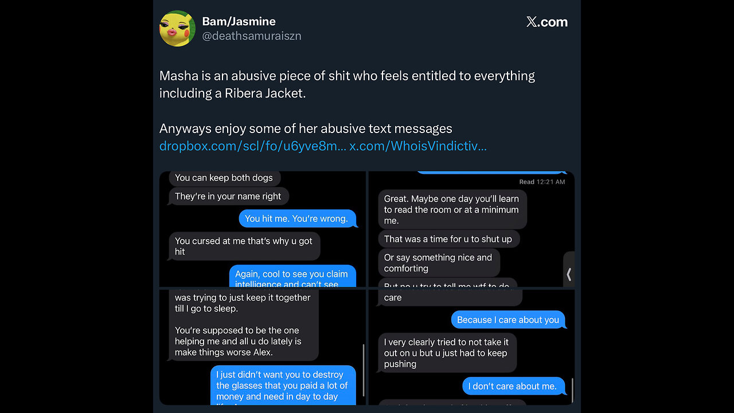This screenshot has width=734, height=413.
Task: Select the "You hit me. You're wrong." bubble
Action: pos(296,219)
